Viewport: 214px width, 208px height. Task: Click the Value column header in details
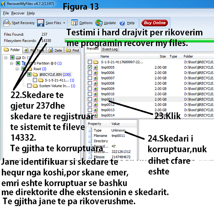coord(123,124)
